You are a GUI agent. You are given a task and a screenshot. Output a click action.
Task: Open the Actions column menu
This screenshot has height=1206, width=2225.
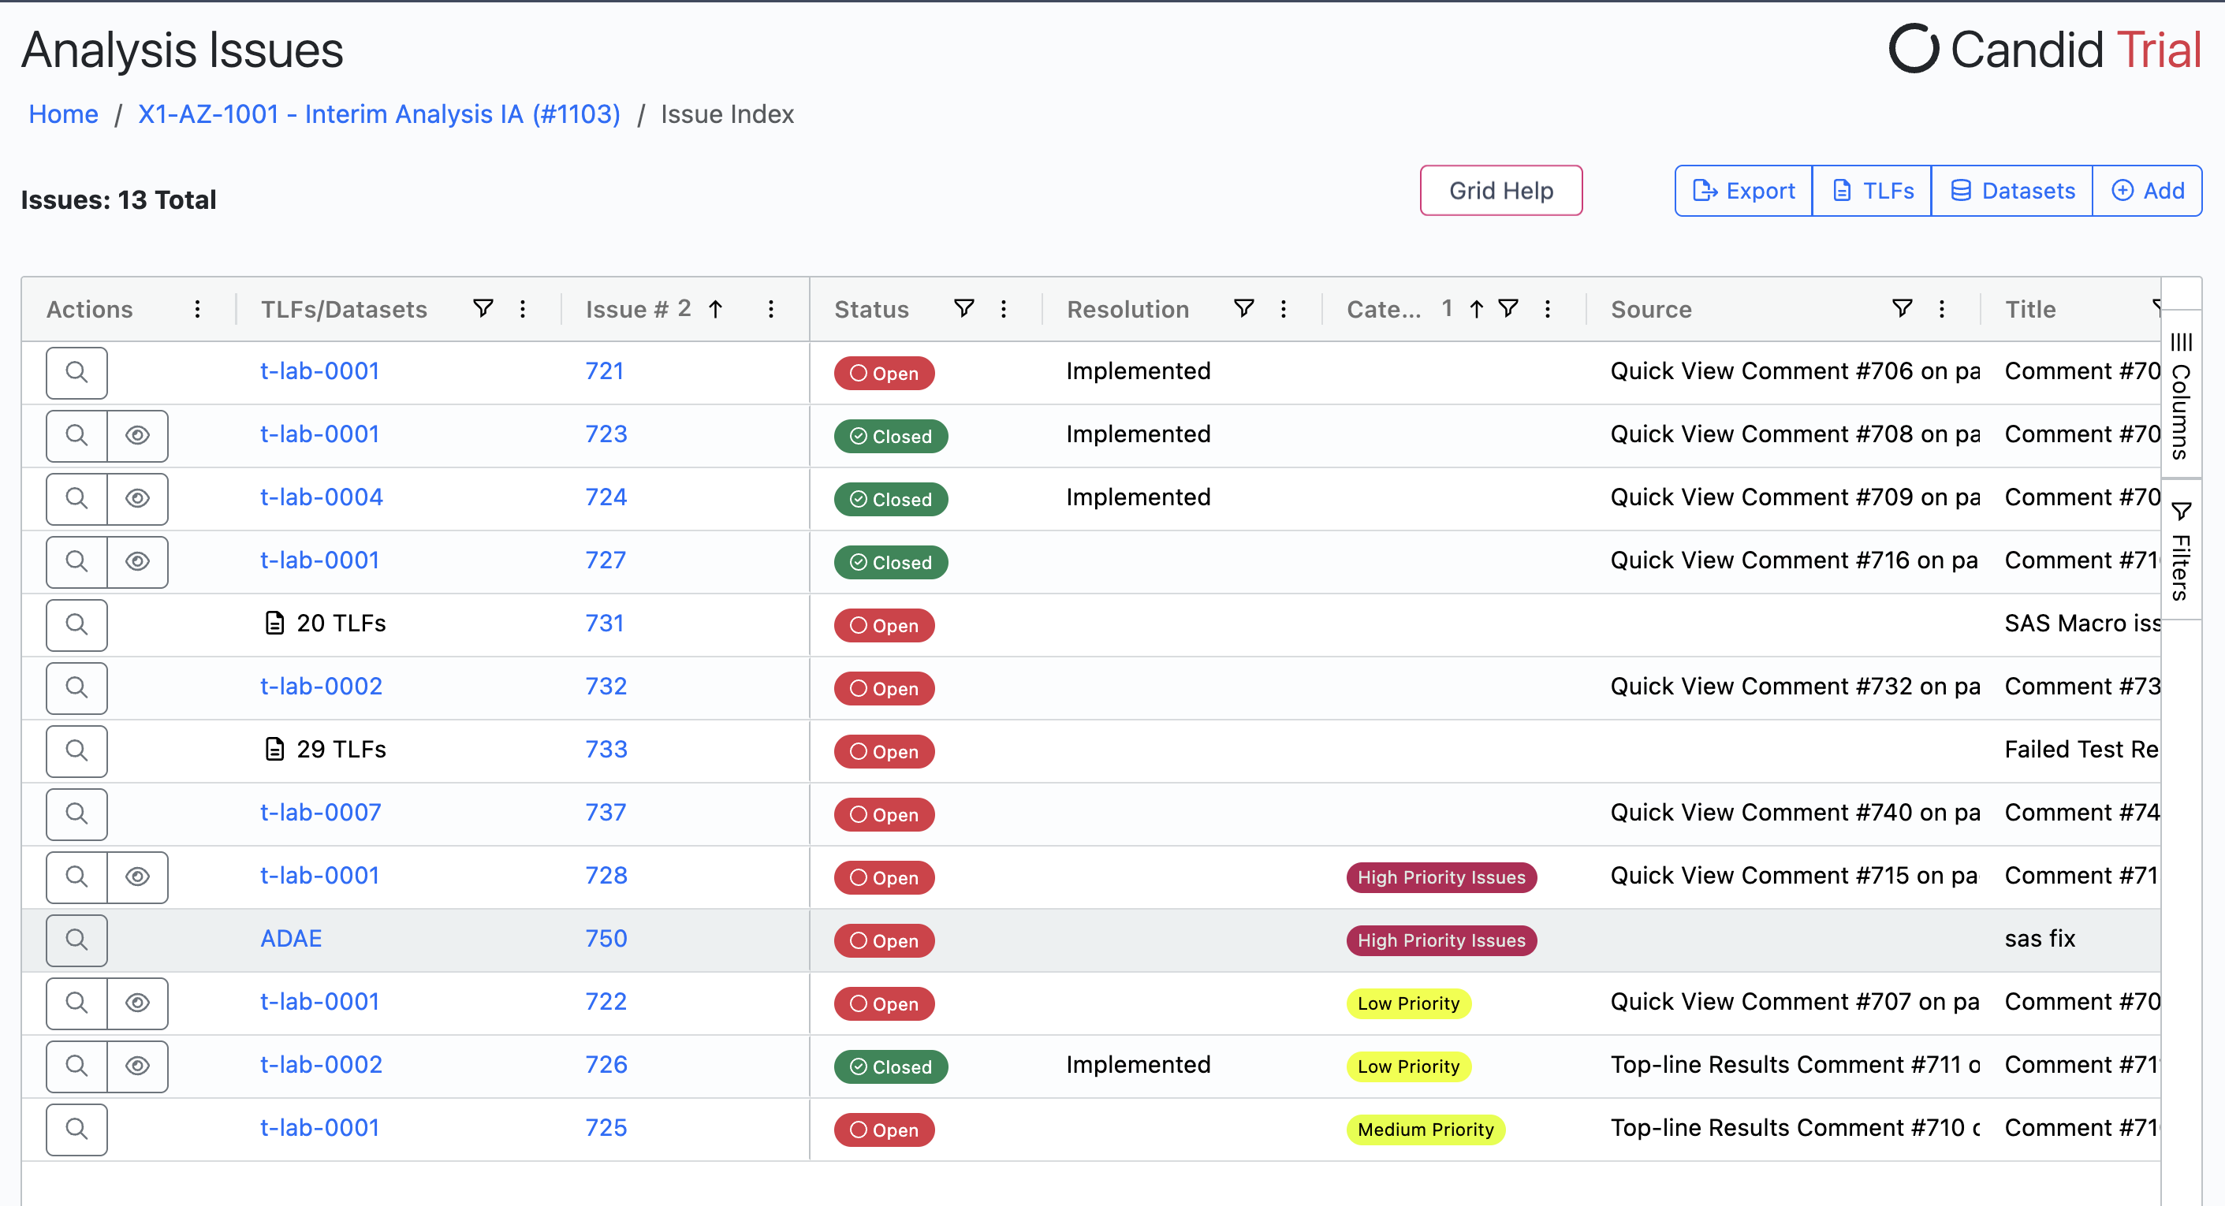[x=198, y=309]
